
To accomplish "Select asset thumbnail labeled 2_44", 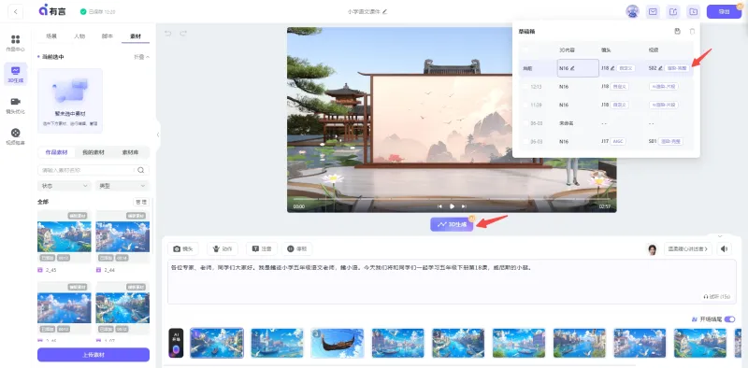I will (122, 236).
